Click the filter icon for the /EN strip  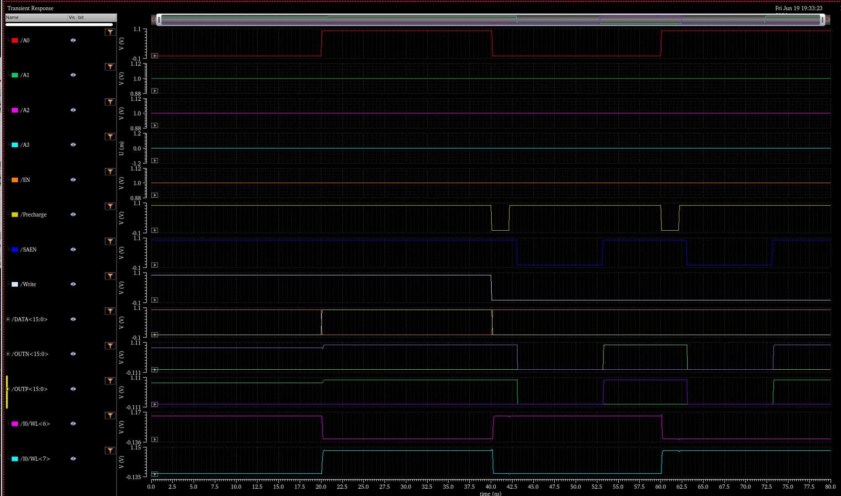click(x=110, y=172)
